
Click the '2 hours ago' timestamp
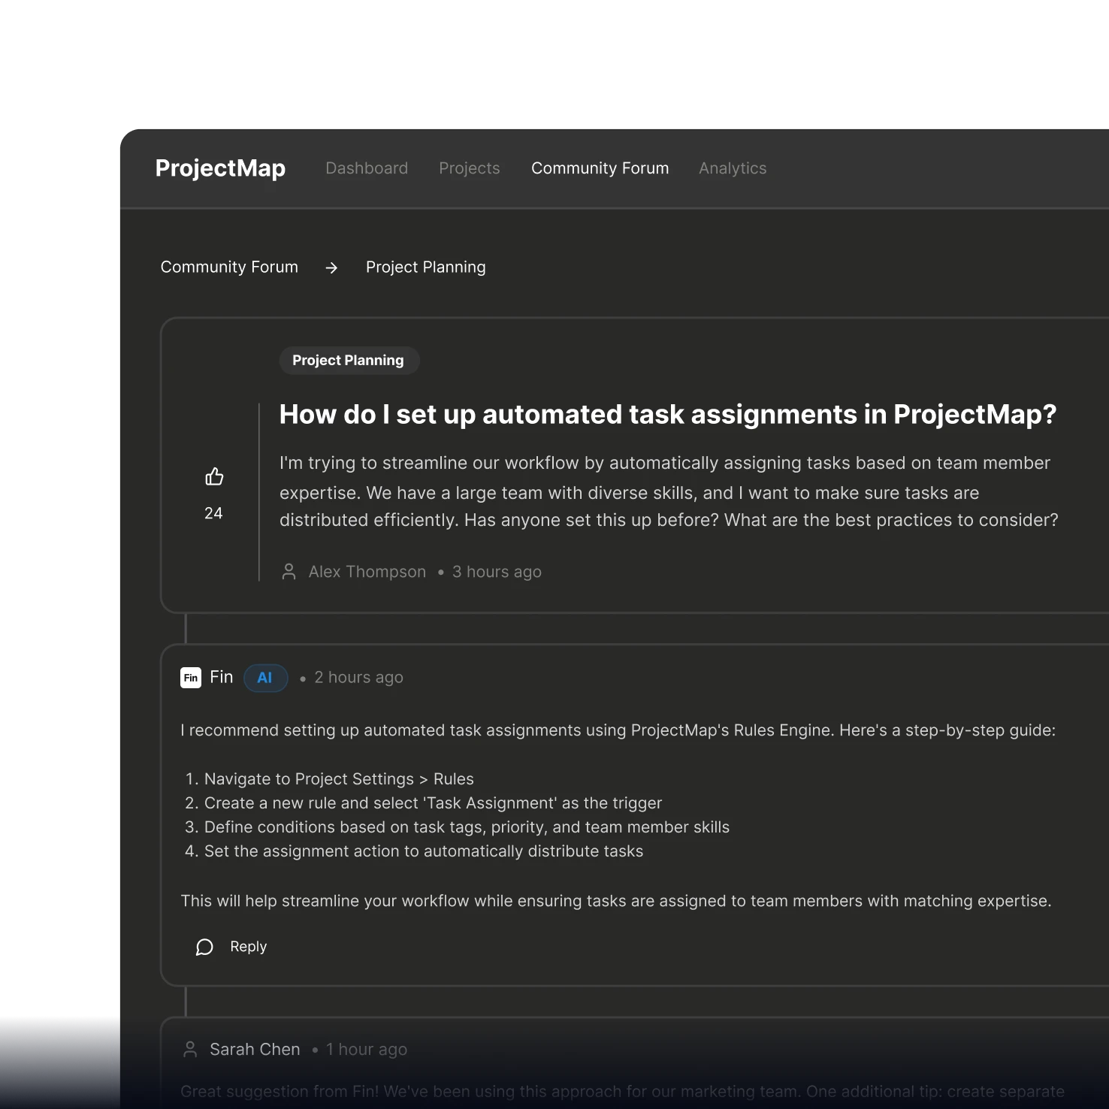tap(358, 678)
